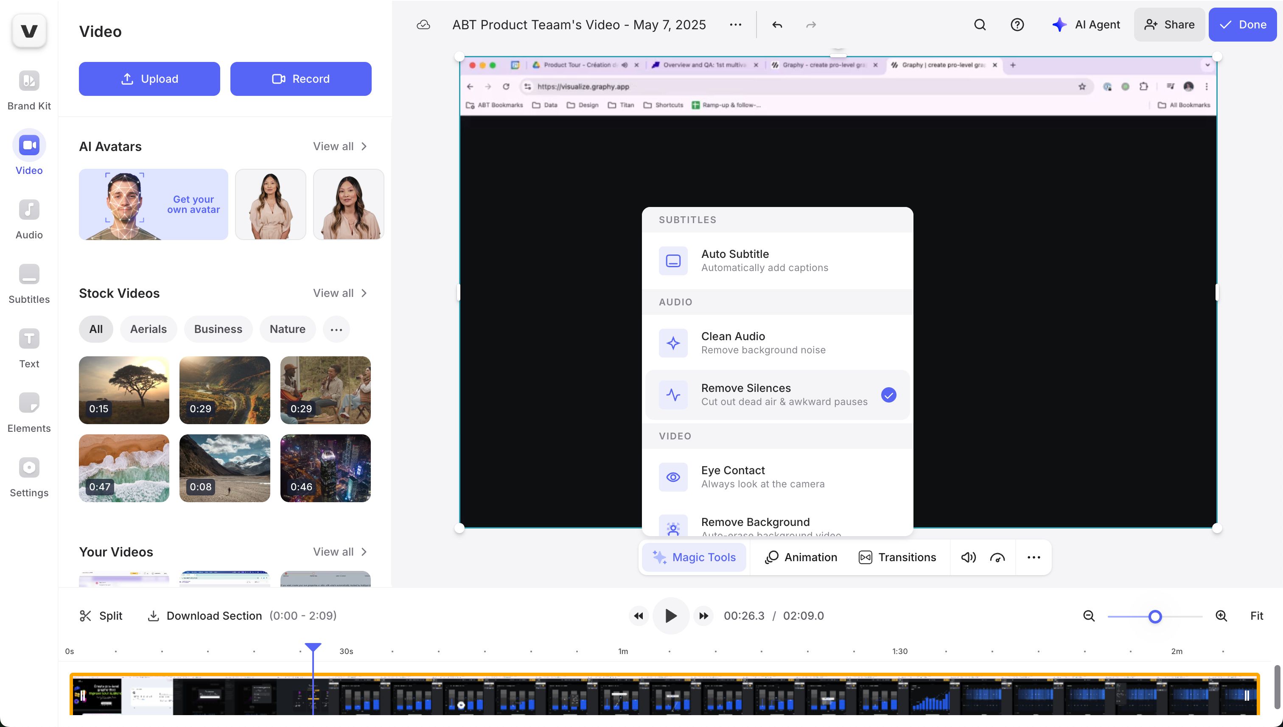Image resolution: width=1283 pixels, height=727 pixels.
Task: Open the help question mark icon
Action: (1017, 25)
